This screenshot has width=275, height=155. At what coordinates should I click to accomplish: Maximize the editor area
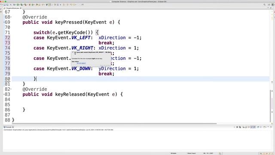point(271,8)
